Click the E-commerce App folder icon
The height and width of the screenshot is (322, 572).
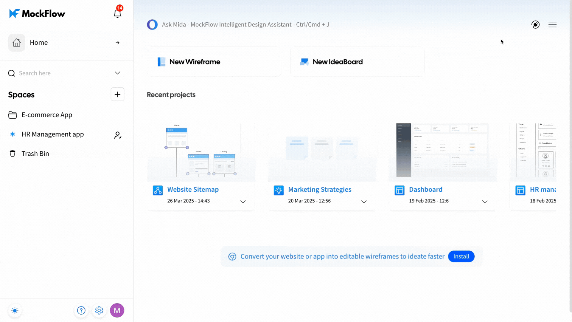(x=13, y=115)
